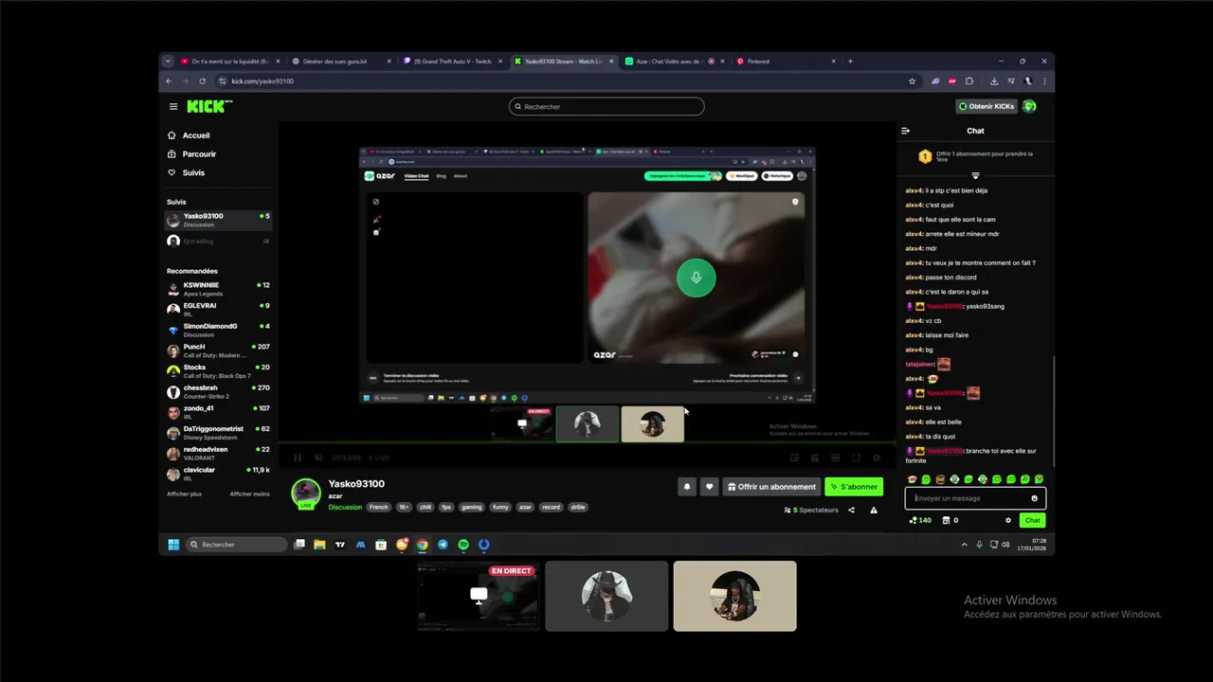Open the KSWINNIIE recommended channel
Screen dimensions: 1213x682
[218, 289]
